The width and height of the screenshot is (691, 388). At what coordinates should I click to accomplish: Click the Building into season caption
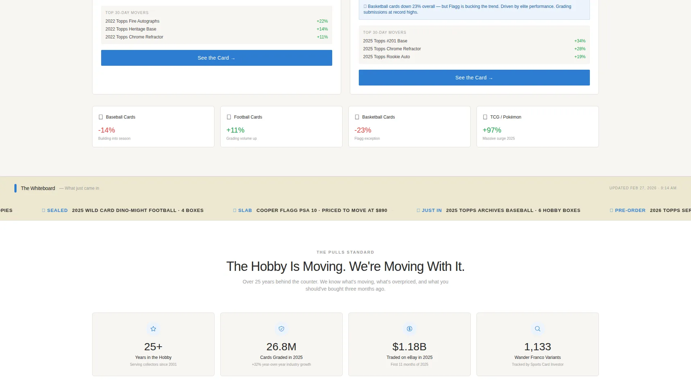point(114,138)
